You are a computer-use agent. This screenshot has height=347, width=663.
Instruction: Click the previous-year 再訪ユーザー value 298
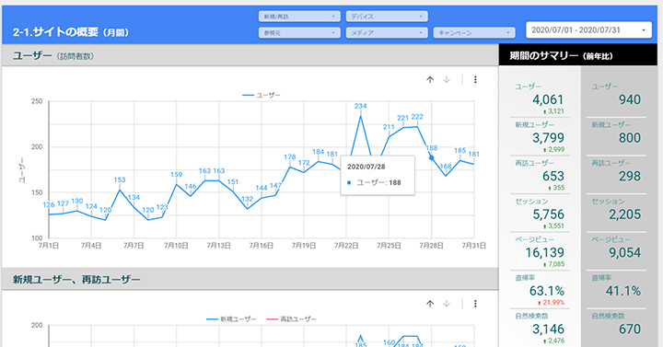click(x=630, y=176)
